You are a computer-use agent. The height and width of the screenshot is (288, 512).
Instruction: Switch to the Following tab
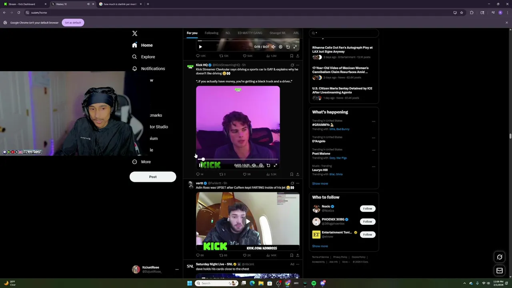(212, 33)
